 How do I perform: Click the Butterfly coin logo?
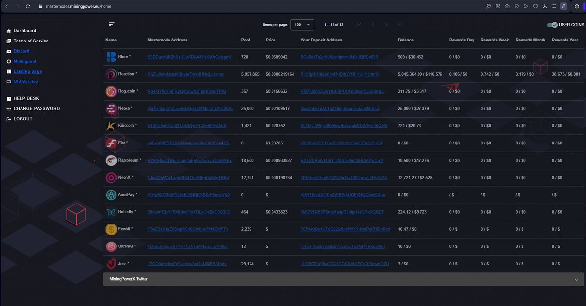tap(111, 212)
